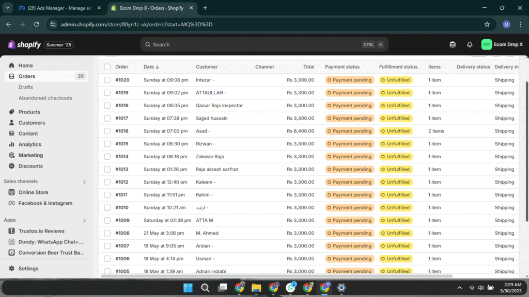The height and width of the screenshot is (297, 529).
Task: Open Products via its tag icon
Action: (12, 112)
